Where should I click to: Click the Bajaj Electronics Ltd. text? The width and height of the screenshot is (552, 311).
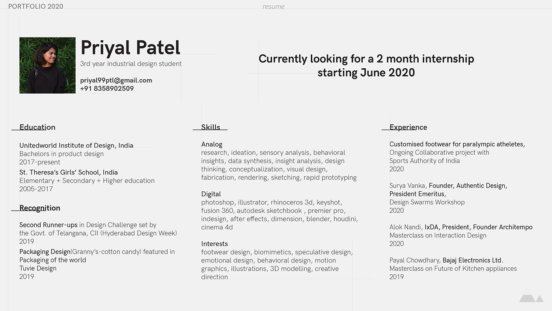pos(473,260)
